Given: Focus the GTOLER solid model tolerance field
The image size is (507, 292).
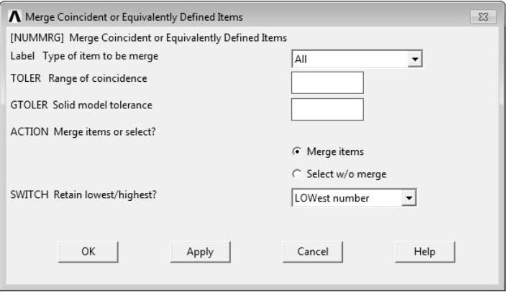Looking at the screenshot, I should point(326,109).
